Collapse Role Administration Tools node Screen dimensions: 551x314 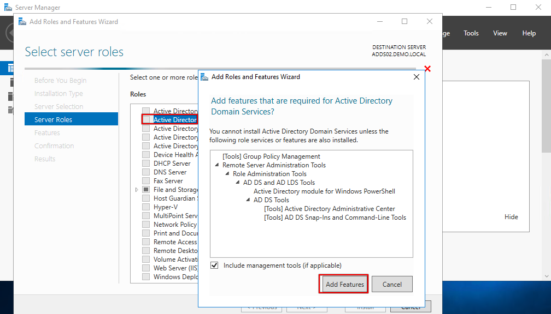(227, 173)
